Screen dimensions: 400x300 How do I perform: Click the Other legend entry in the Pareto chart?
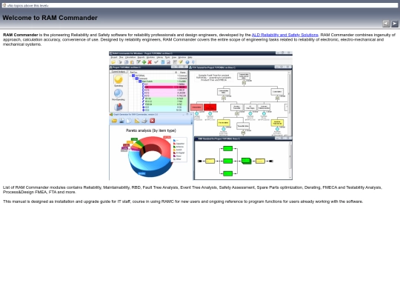tap(178, 159)
